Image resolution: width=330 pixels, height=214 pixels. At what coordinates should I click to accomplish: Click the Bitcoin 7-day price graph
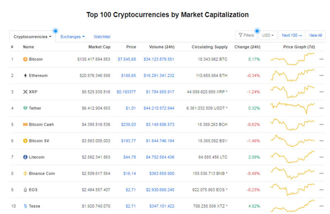293,59
